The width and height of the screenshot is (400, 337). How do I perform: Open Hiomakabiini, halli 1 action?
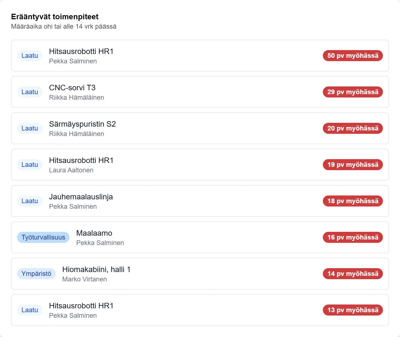(200, 274)
